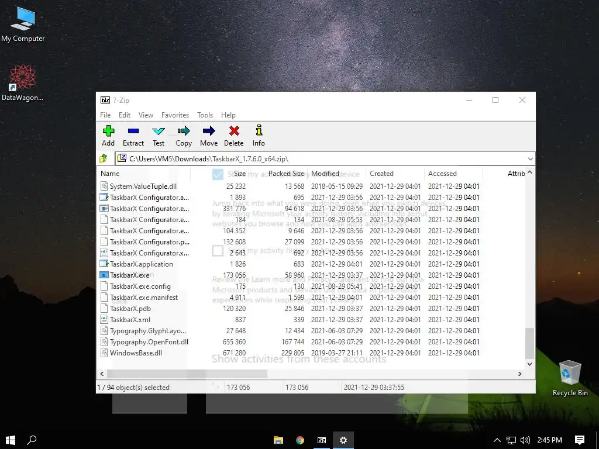Open My Computer desktop icon

point(23,24)
